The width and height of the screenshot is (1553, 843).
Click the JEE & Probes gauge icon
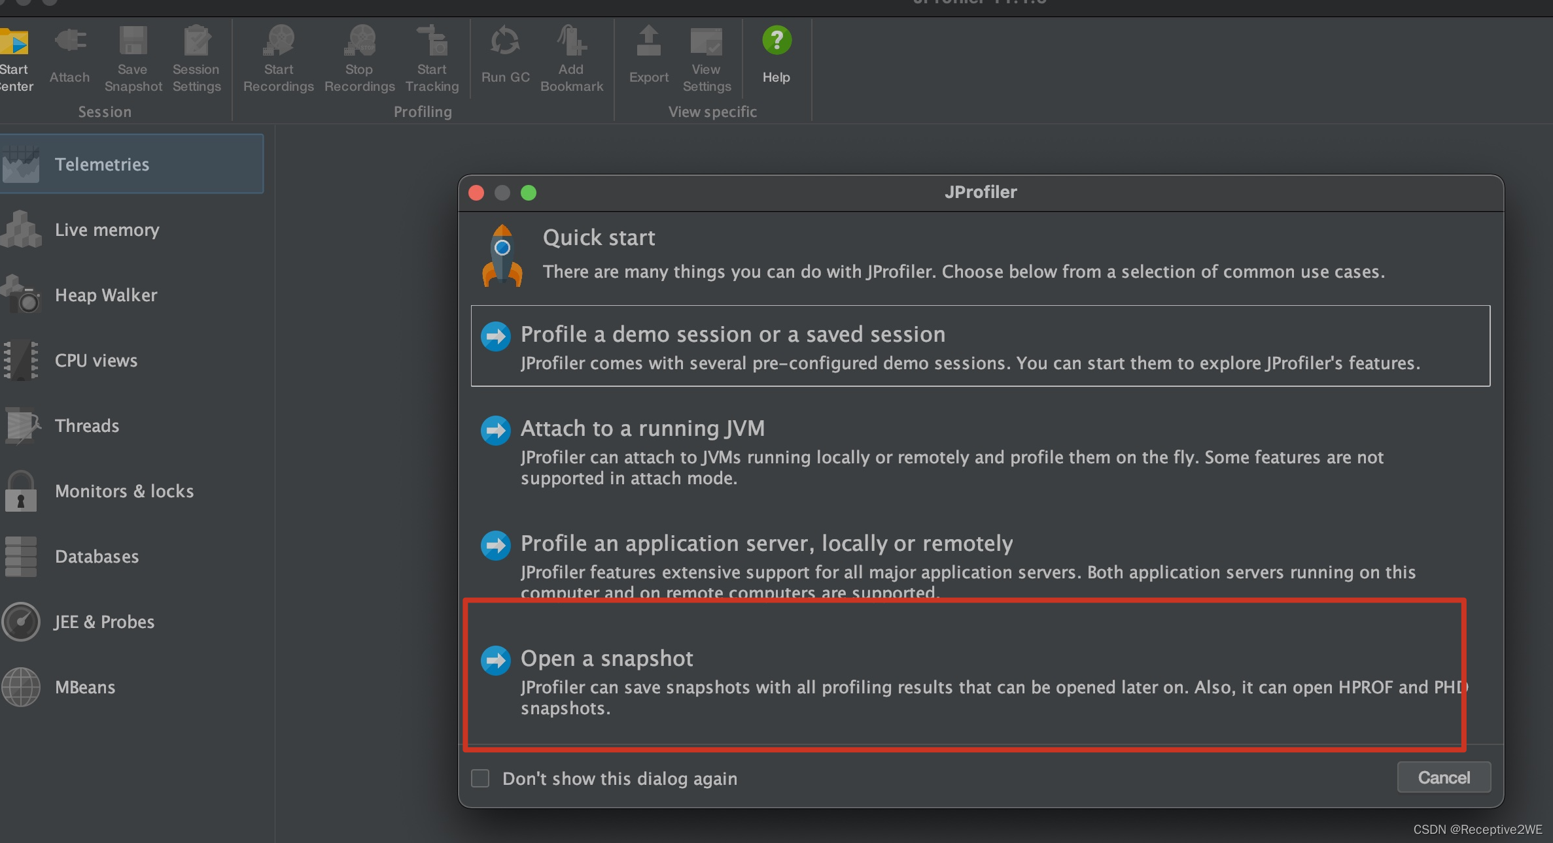pos(20,621)
